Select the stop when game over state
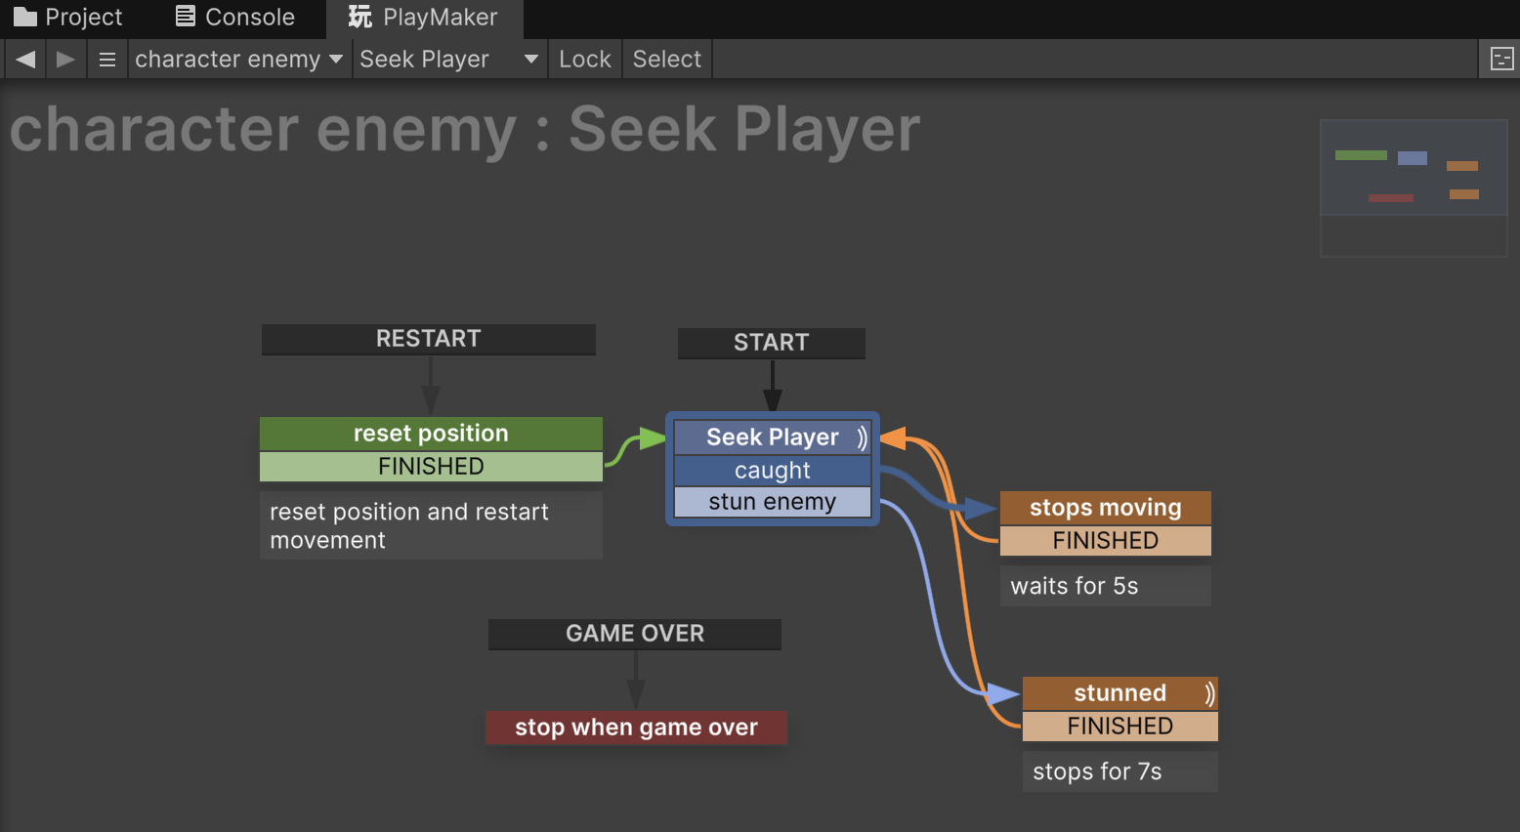Image resolution: width=1520 pixels, height=832 pixels. coord(635,727)
